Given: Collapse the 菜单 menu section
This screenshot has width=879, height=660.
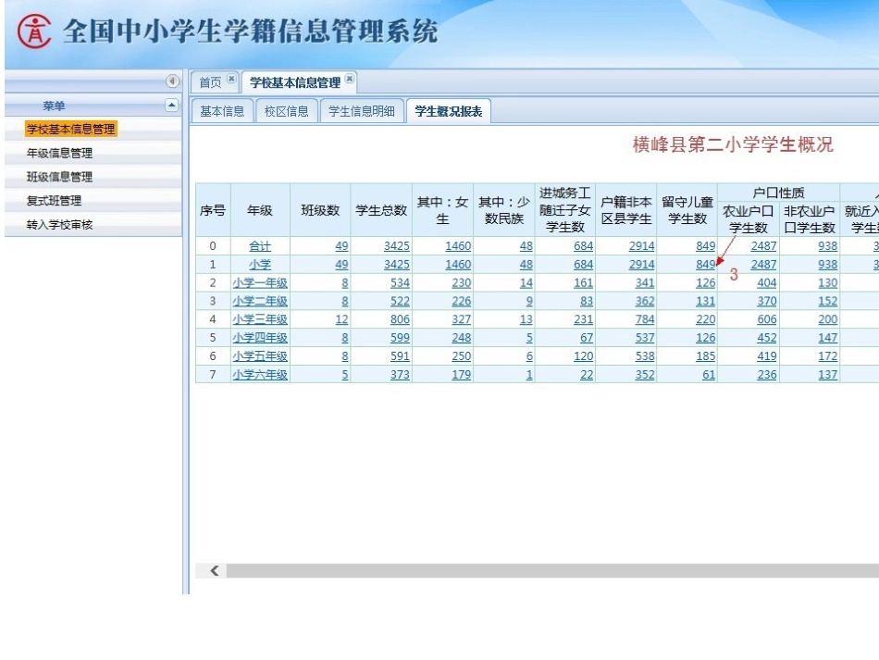Looking at the screenshot, I should 171,105.
